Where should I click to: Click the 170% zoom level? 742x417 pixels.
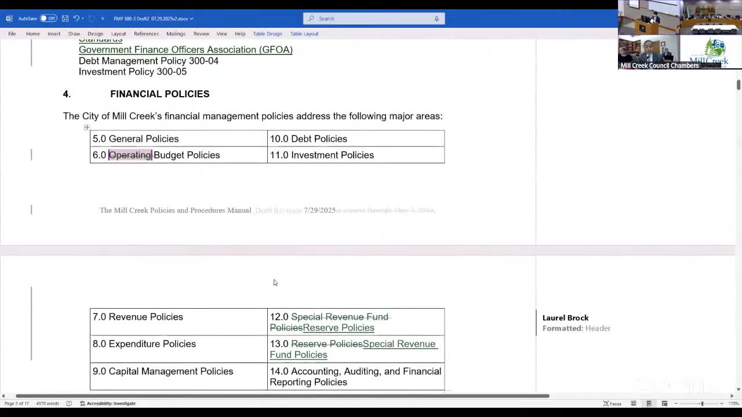coord(733,404)
